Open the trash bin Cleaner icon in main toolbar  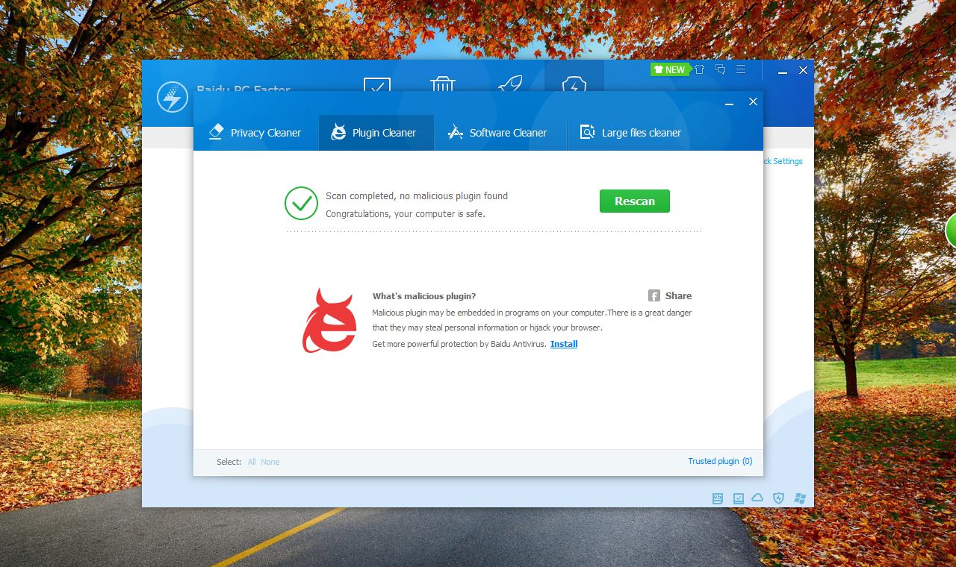click(x=443, y=83)
